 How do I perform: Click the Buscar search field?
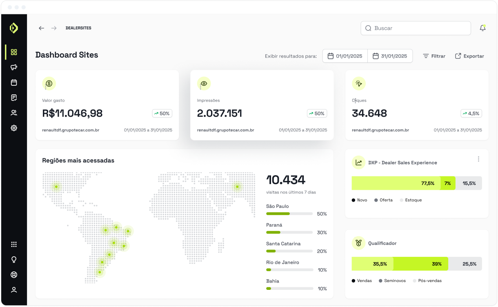[x=416, y=28]
